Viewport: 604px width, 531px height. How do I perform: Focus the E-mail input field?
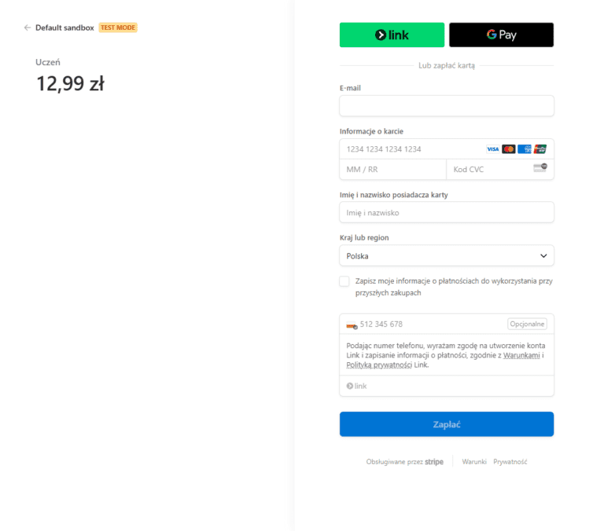447,106
